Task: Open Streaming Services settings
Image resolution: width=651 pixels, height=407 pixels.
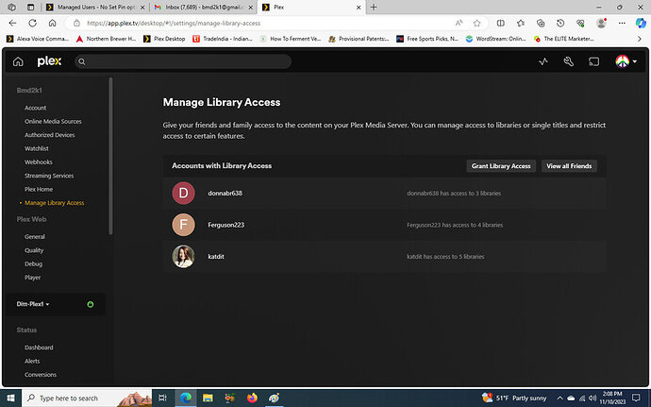Action: click(48, 176)
